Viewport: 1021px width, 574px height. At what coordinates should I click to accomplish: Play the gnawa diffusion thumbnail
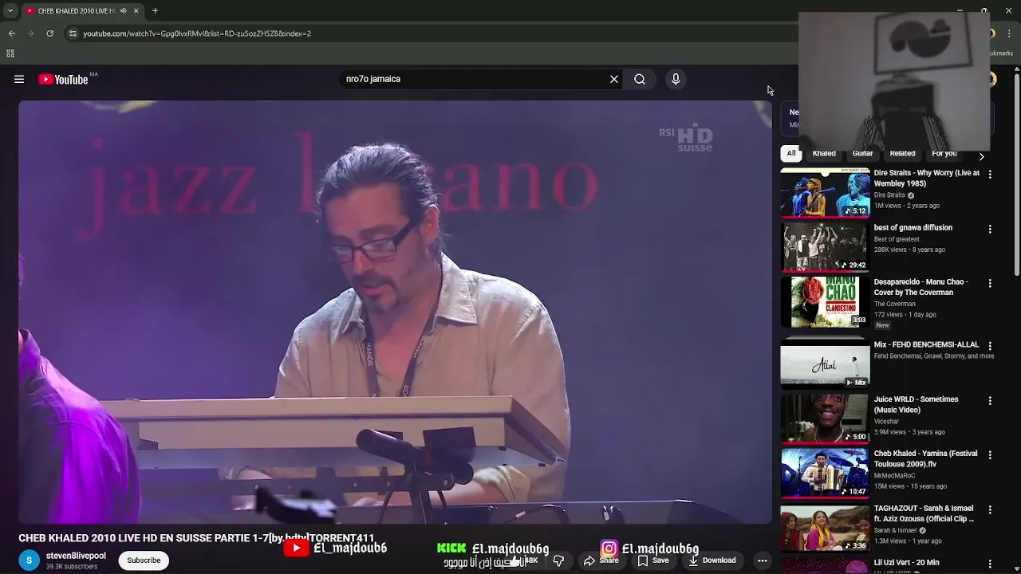pyautogui.click(x=825, y=246)
